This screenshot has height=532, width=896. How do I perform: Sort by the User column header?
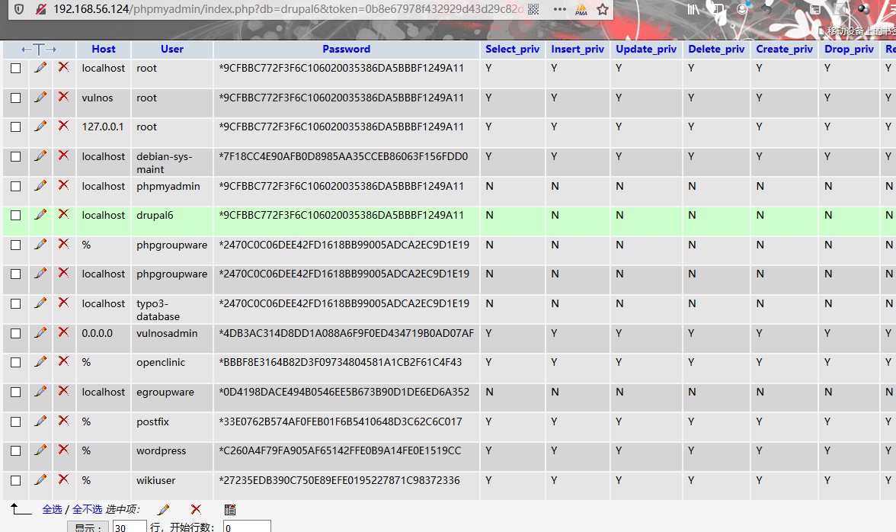click(x=172, y=49)
